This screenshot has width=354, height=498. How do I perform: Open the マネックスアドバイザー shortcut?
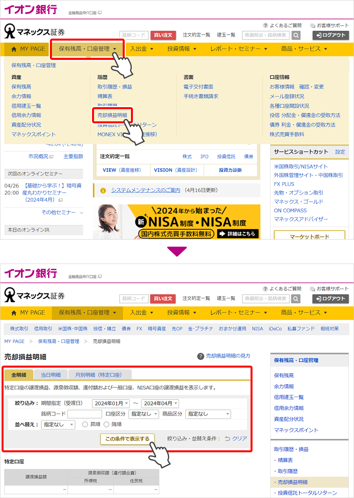coord(301,219)
